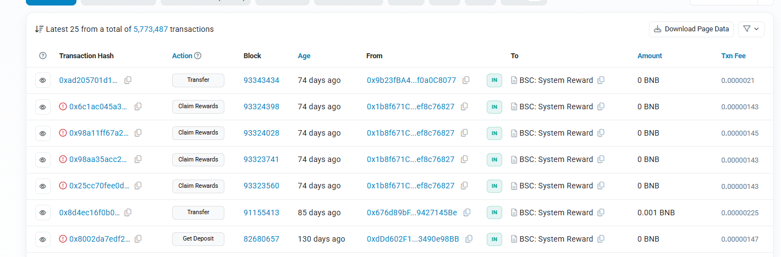Open transaction 0x8d4ec16f0b0 details
The width and height of the screenshot is (781, 257).
click(89, 213)
